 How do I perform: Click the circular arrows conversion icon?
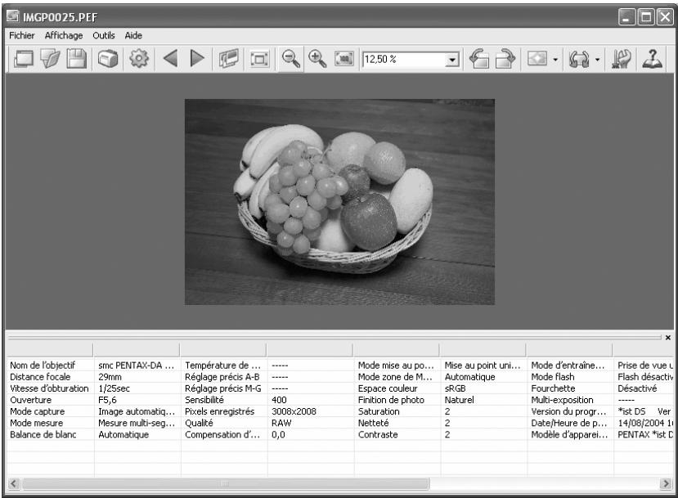(579, 59)
